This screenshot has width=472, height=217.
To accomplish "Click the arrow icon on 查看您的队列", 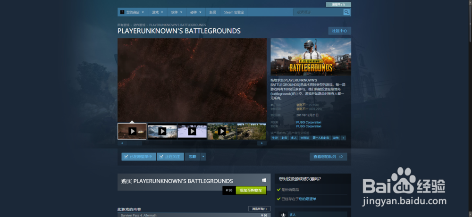I will point(341,157).
